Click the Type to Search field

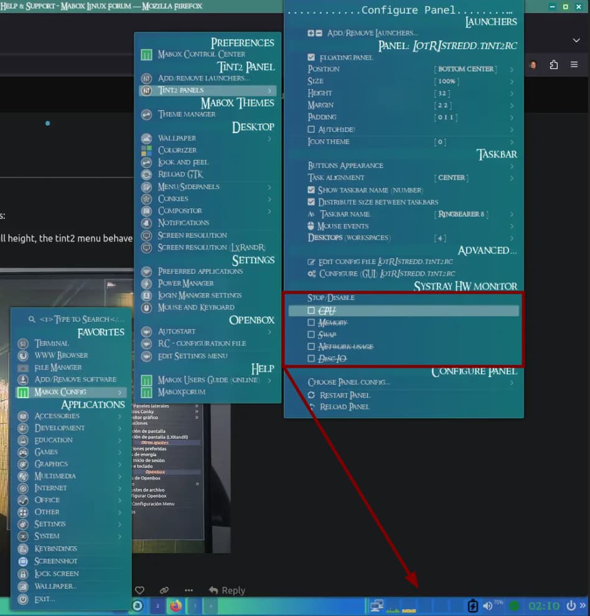(81, 319)
